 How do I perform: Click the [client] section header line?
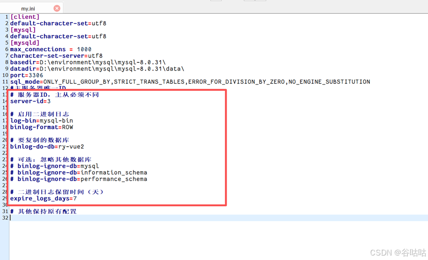pos(25,17)
